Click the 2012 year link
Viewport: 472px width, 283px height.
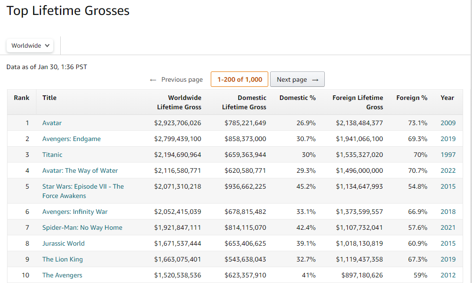coord(448,276)
